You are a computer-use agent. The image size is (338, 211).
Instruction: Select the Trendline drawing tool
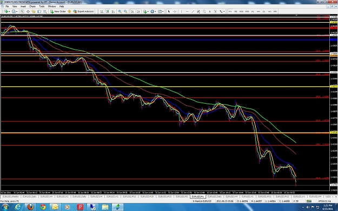coord(193,11)
